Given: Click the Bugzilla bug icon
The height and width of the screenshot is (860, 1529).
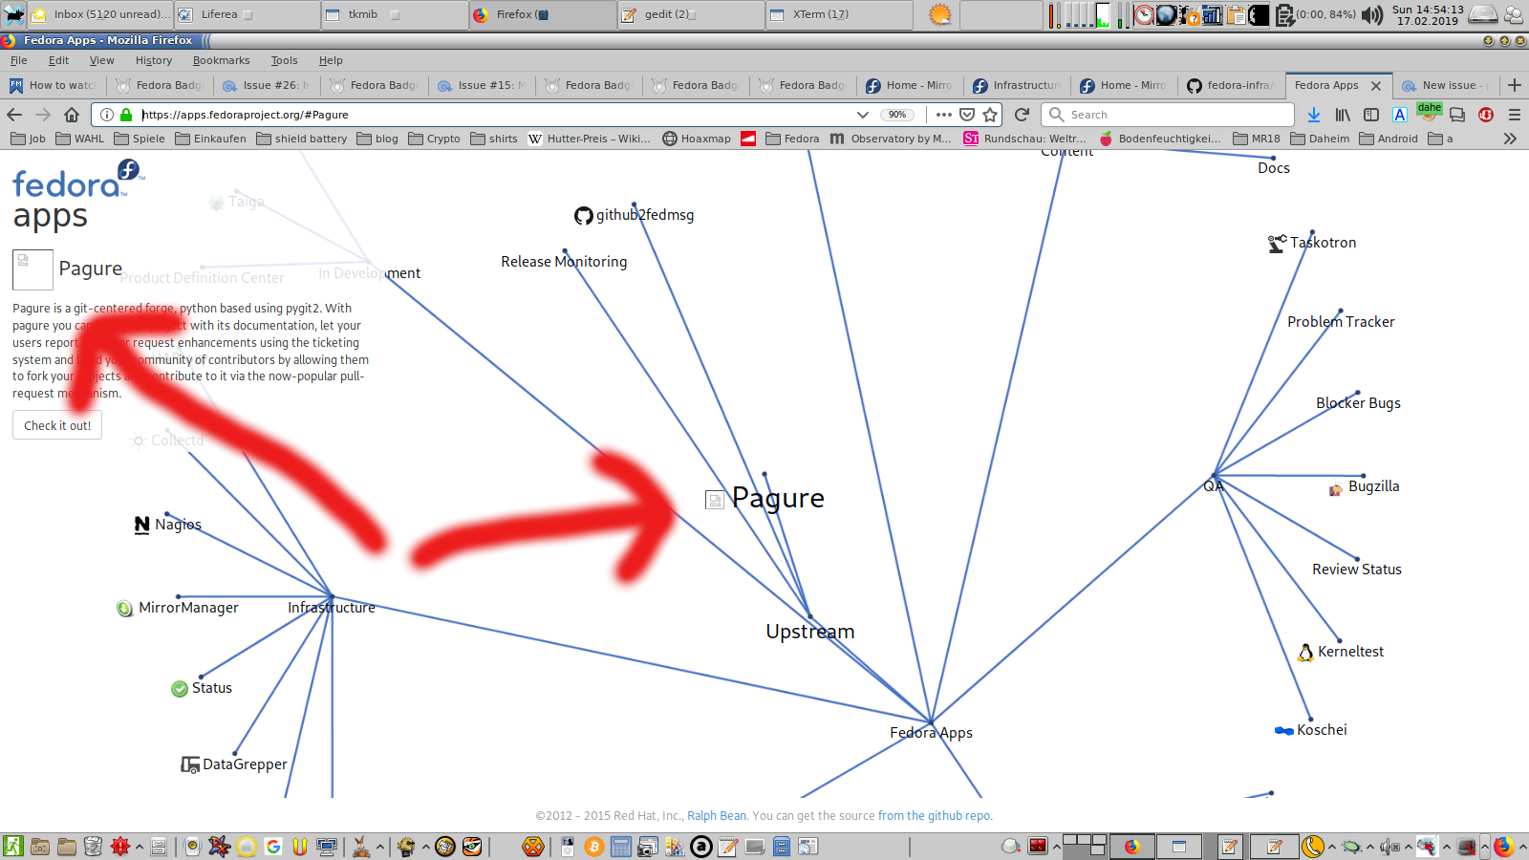Looking at the screenshot, I should point(1336,489).
